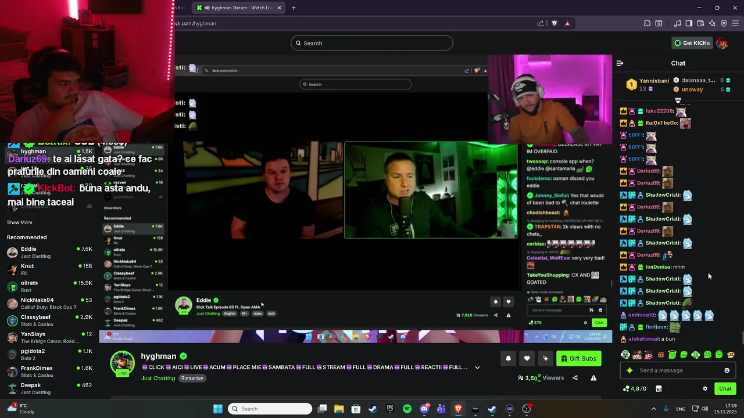Open Classybeef Slots & Casino channel
Screen dimensions: 744x418
pyautogui.click(x=49, y=320)
